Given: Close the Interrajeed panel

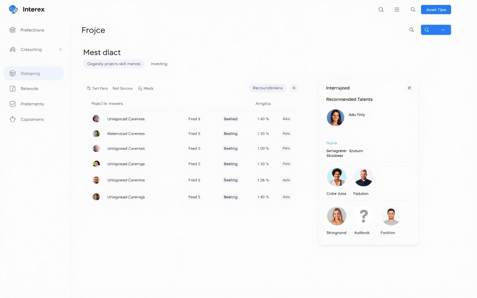Looking at the screenshot, I should tap(409, 88).
